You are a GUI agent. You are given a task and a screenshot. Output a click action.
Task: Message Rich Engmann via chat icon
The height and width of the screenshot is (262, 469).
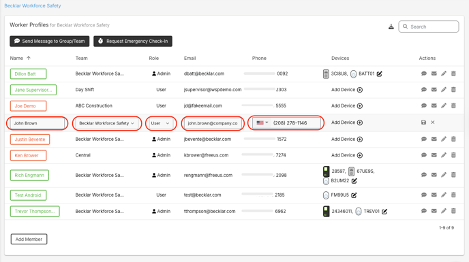(x=424, y=175)
